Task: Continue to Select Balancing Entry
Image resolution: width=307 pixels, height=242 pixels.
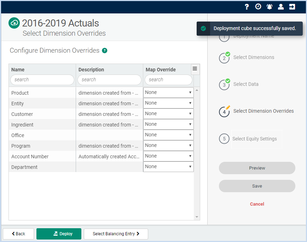Action: (x=116, y=234)
